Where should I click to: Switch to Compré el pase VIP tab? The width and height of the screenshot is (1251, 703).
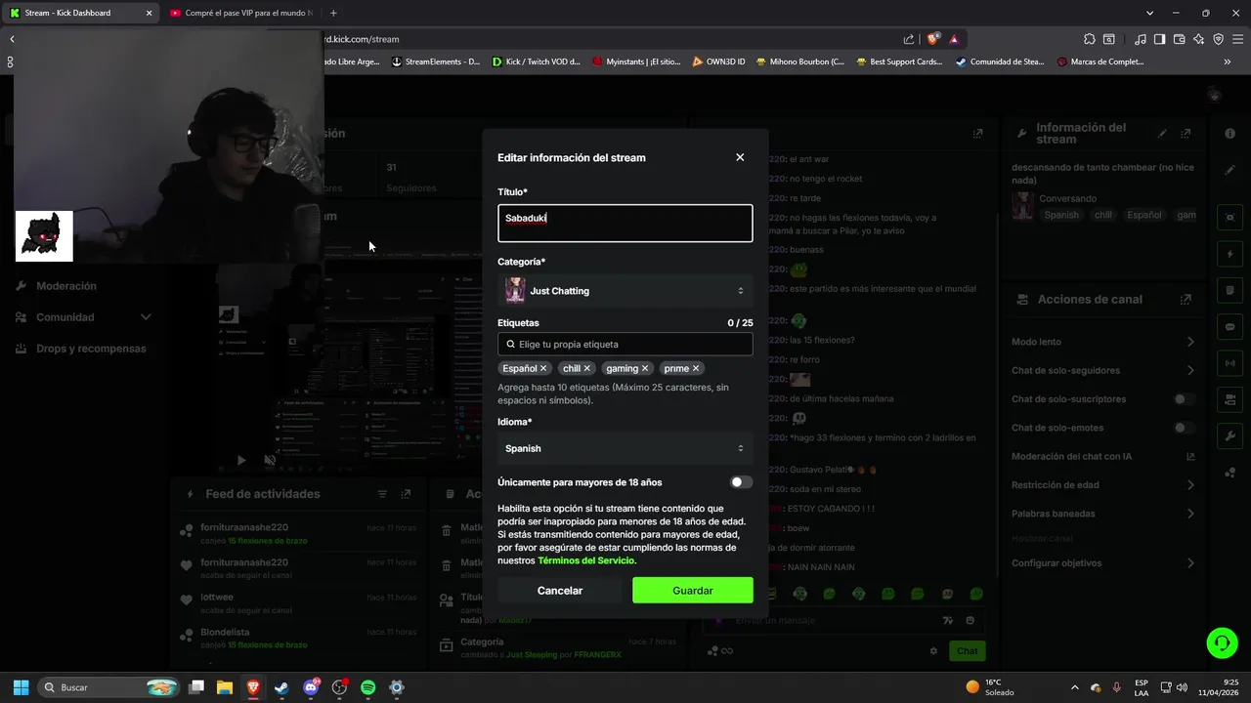tap(239, 13)
